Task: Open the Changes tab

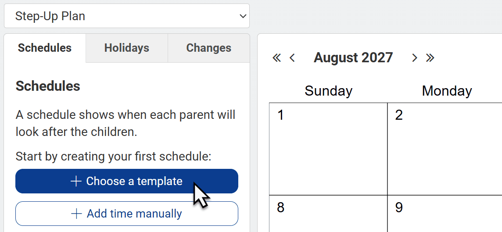Action: pos(209,48)
